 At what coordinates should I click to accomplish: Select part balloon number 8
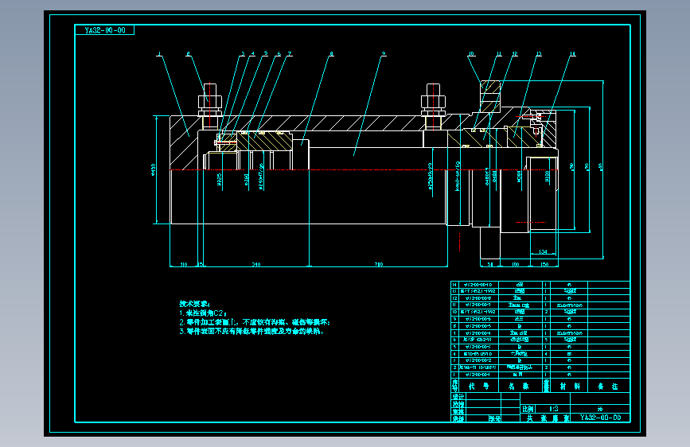pos(331,53)
